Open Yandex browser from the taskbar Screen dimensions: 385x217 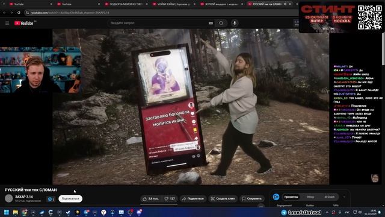tap(103, 212)
